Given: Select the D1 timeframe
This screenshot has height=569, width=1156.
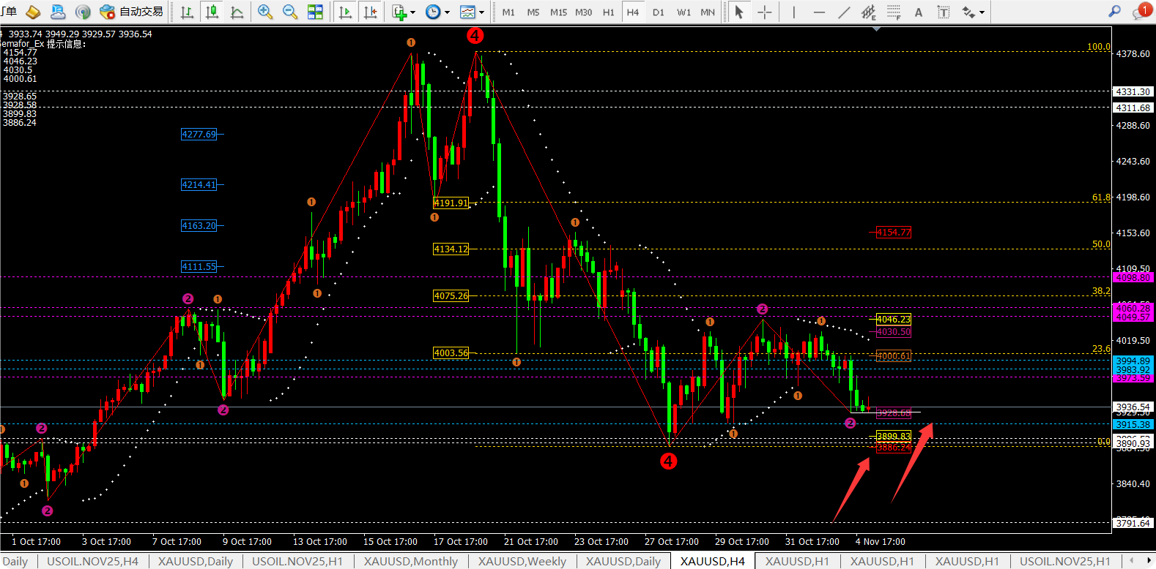Looking at the screenshot, I should [659, 12].
